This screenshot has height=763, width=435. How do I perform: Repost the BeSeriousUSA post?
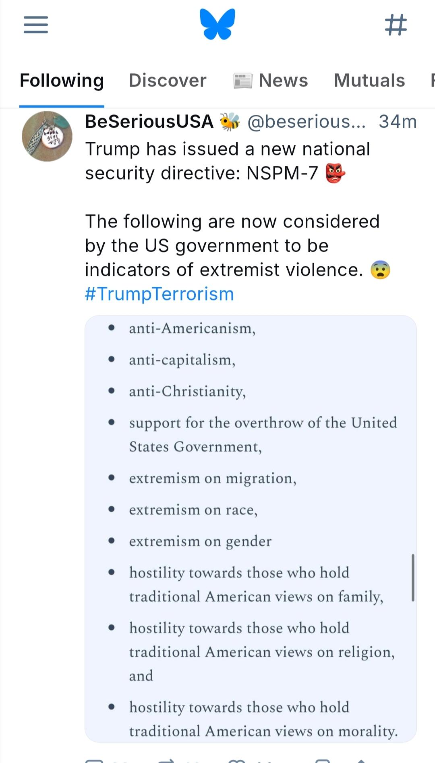[x=166, y=761]
